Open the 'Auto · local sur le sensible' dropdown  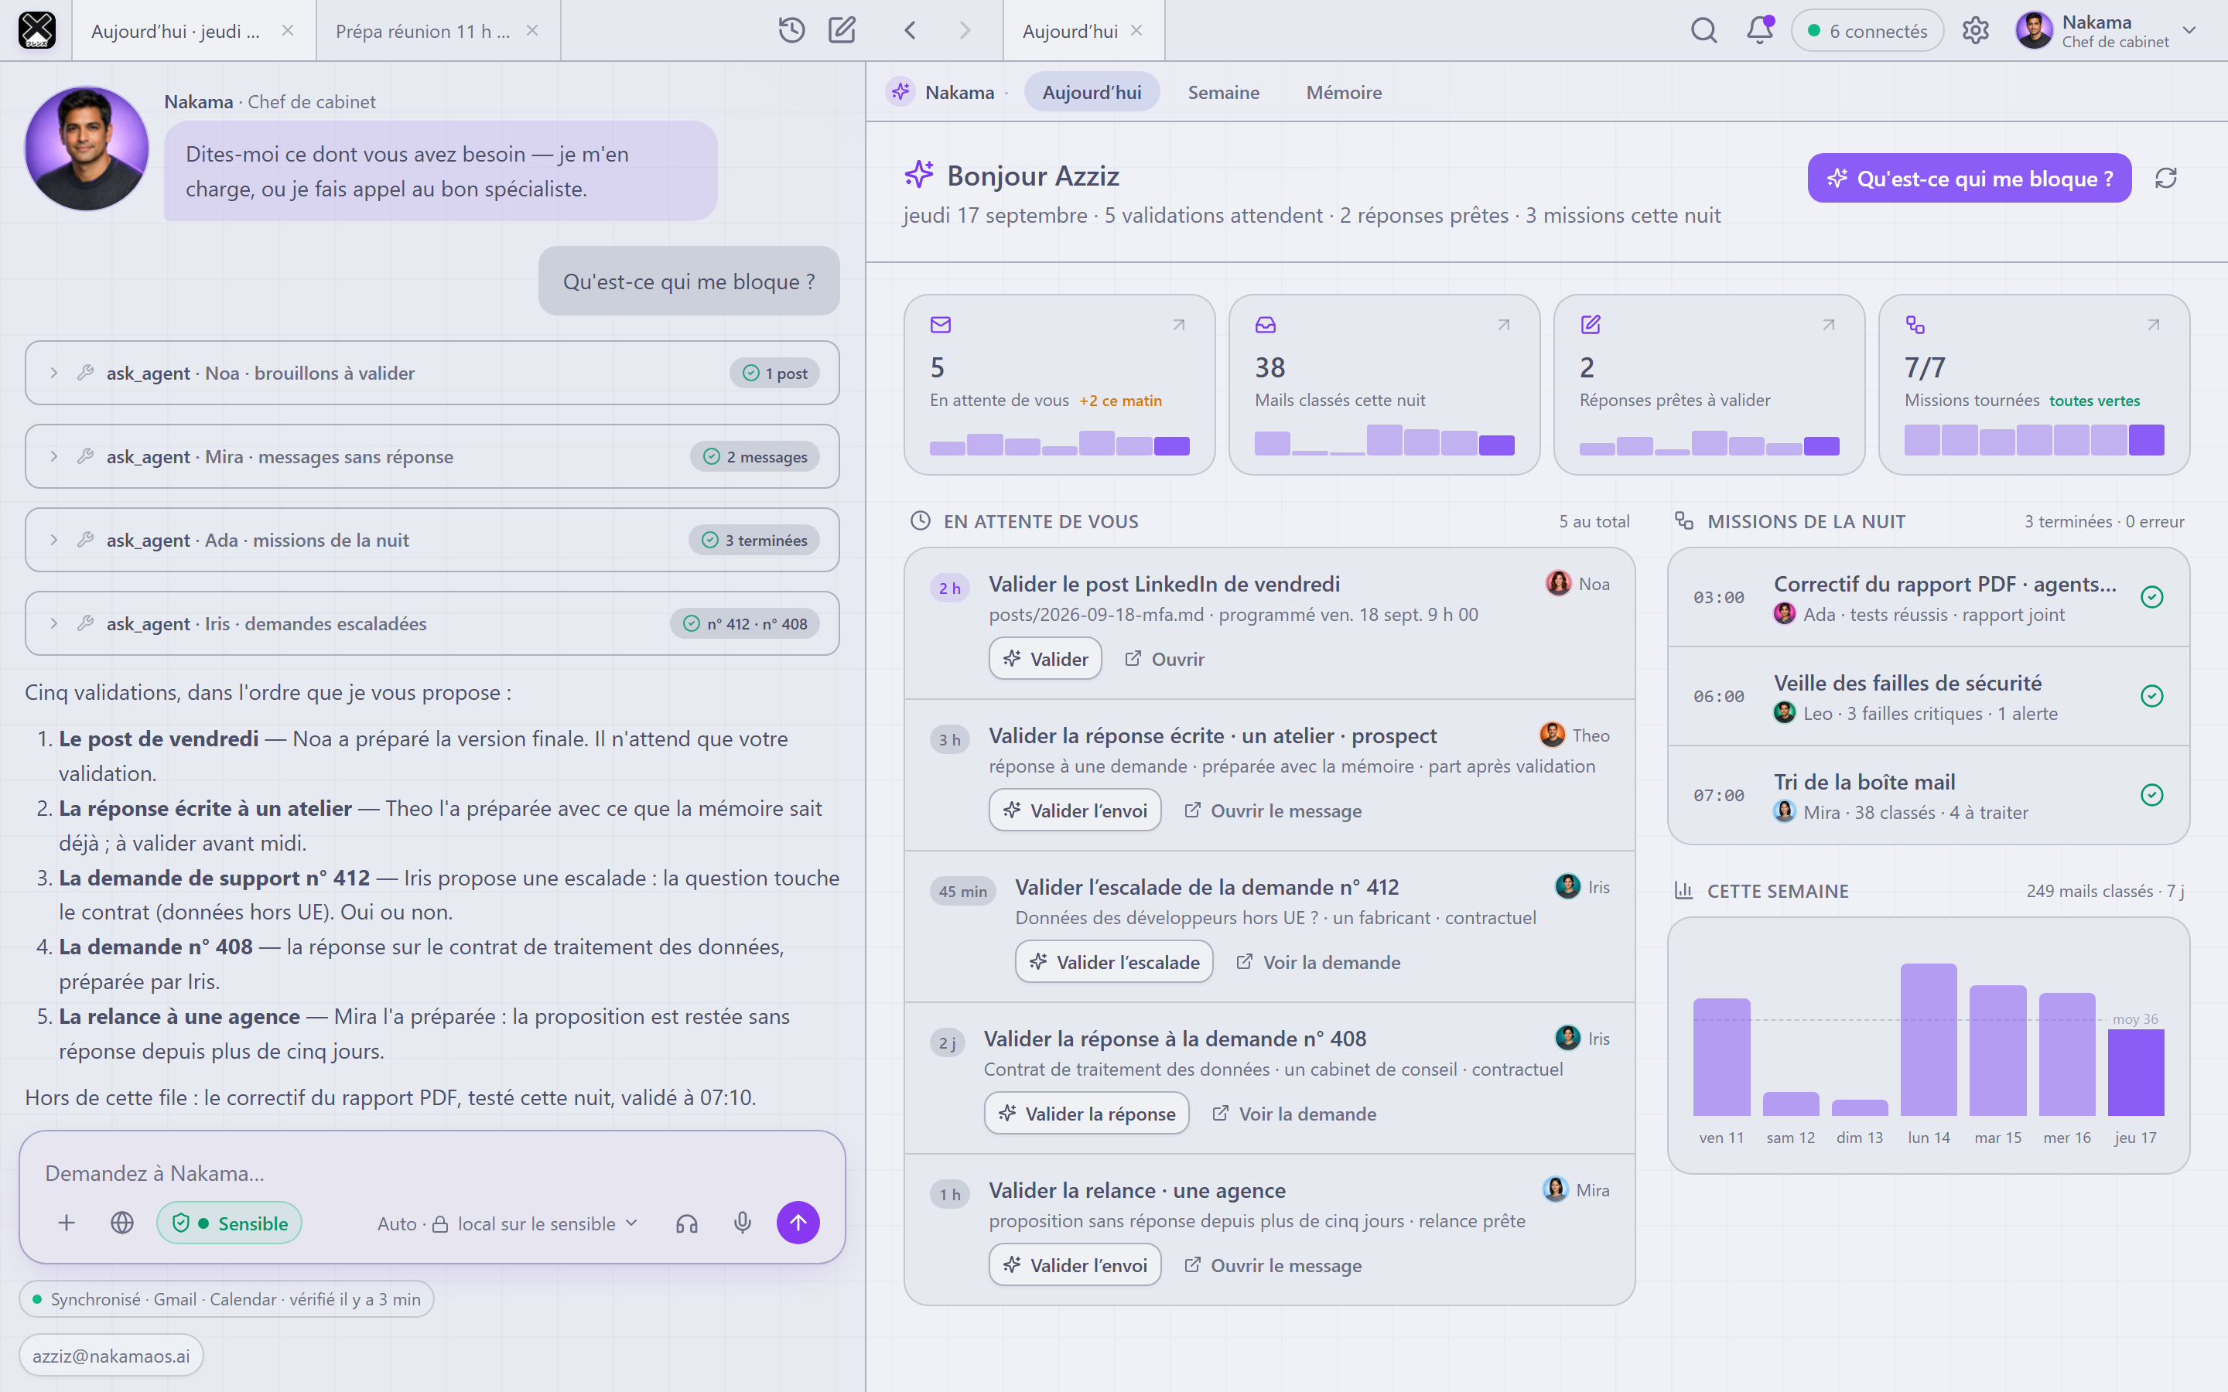point(507,1223)
